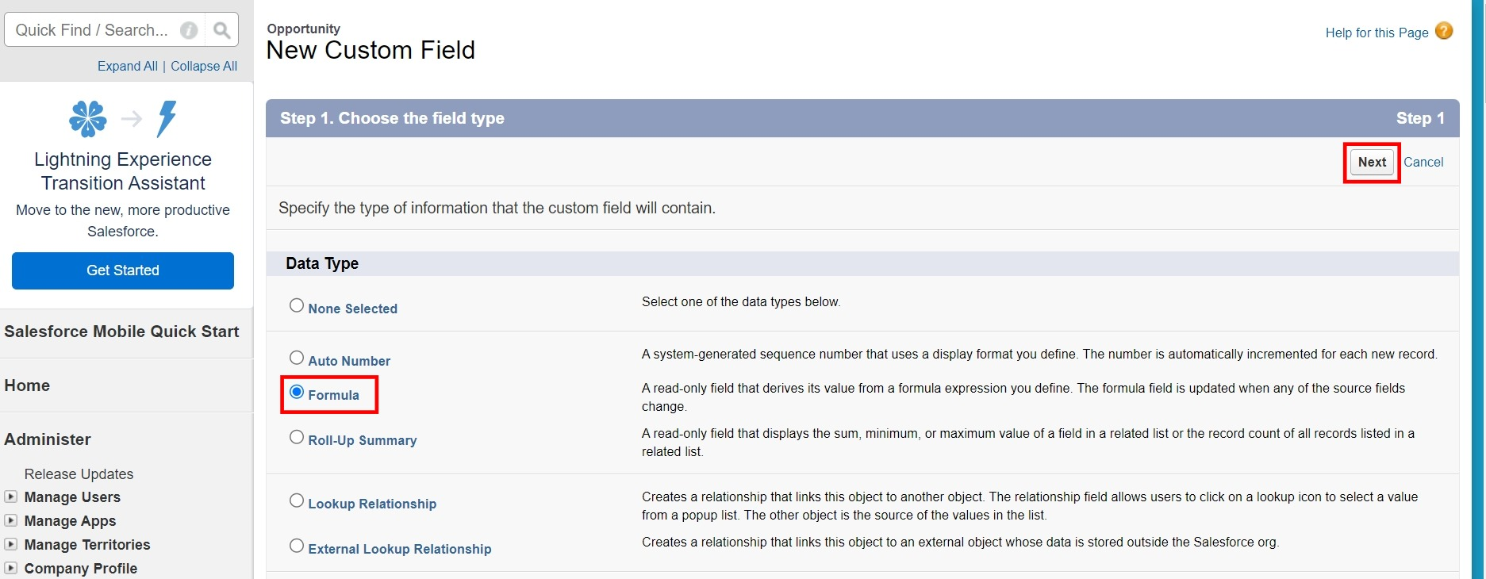Click the Cancel link
Screen dimensions: 1486x579
tap(1423, 162)
